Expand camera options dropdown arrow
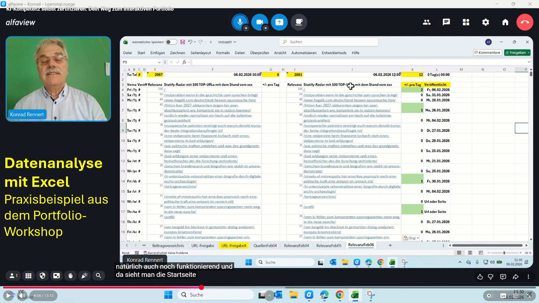 (x=266, y=28)
